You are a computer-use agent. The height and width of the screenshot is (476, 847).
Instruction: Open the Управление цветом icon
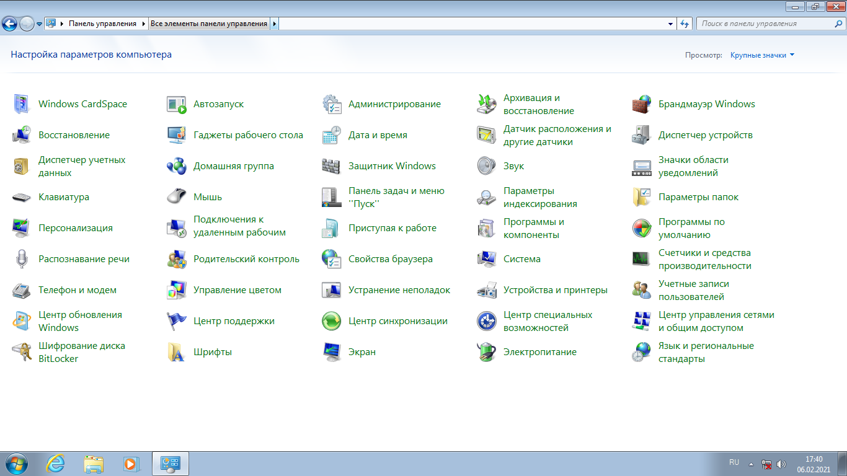[x=177, y=290]
